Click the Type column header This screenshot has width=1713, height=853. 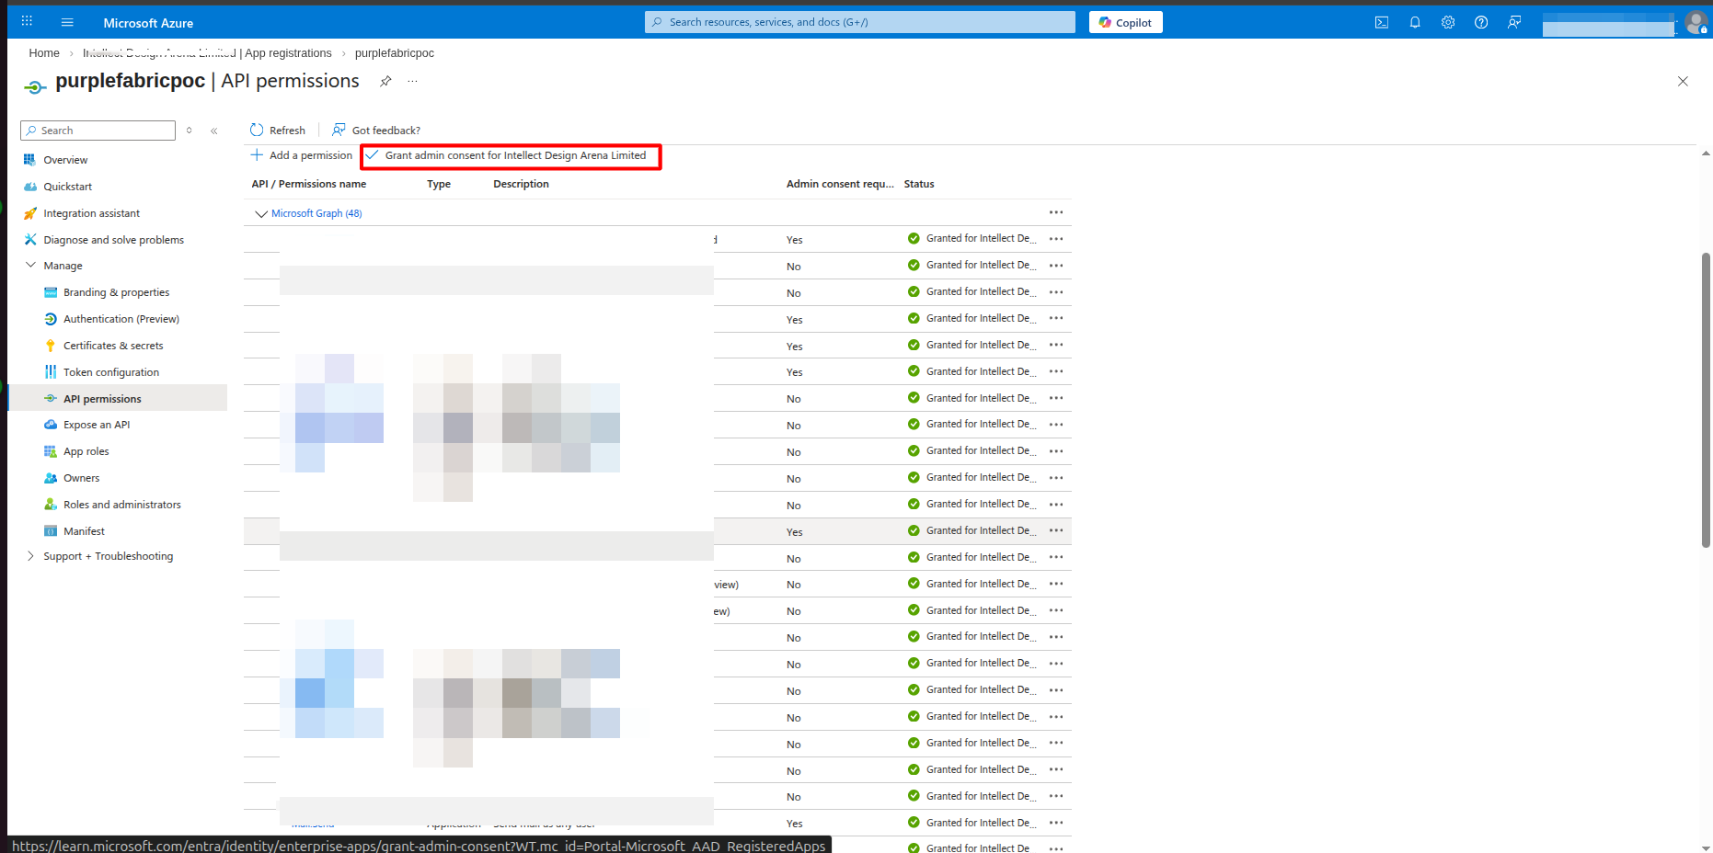click(439, 184)
